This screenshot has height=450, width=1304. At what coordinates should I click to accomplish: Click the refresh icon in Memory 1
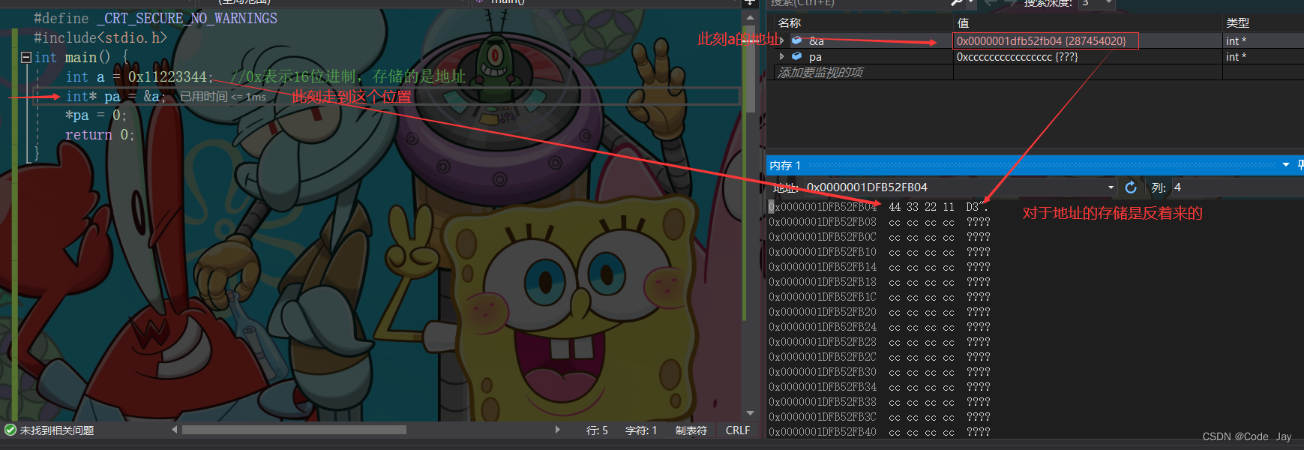1131,187
